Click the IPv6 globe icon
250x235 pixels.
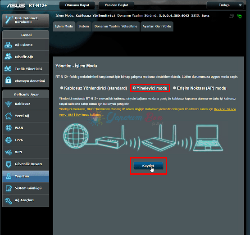(x=9, y=140)
